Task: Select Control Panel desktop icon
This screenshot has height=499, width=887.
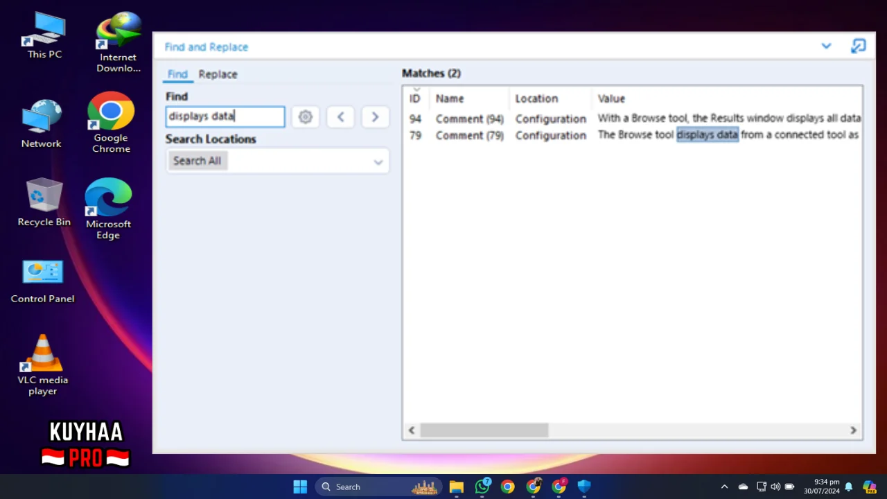Action: pyautogui.click(x=42, y=281)
